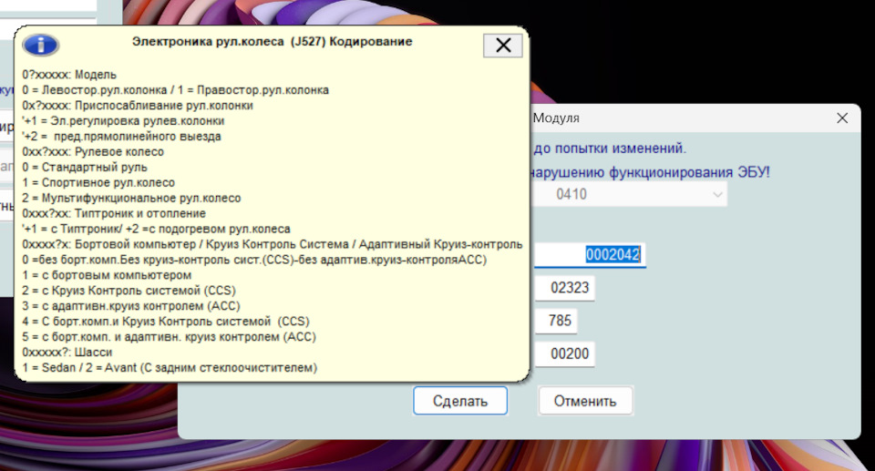Screen dimensions: 875x471
Task: Click the Отменить button
Action: (x=585, y=401)
